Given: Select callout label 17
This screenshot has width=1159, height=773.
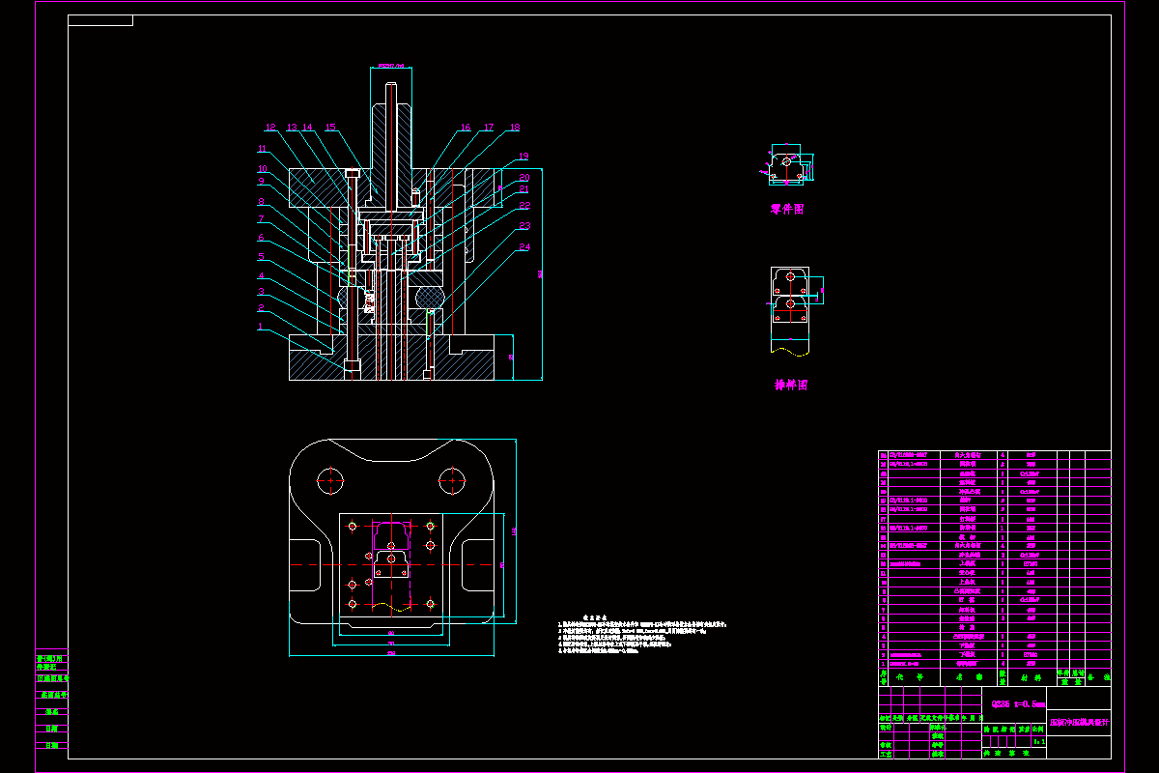Looking at the screenshot, I should (x=489, y=128).
